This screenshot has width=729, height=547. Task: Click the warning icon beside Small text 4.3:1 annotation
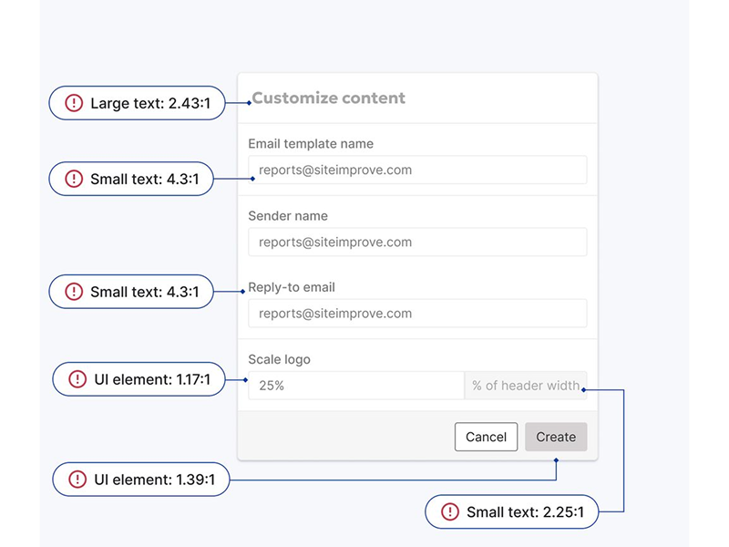click(74, 180)
